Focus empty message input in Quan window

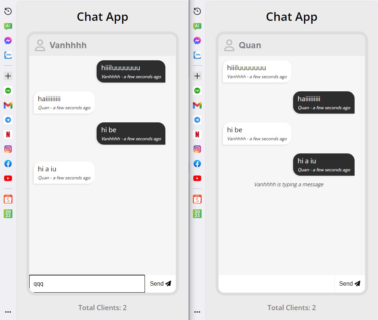click(276, 284)
